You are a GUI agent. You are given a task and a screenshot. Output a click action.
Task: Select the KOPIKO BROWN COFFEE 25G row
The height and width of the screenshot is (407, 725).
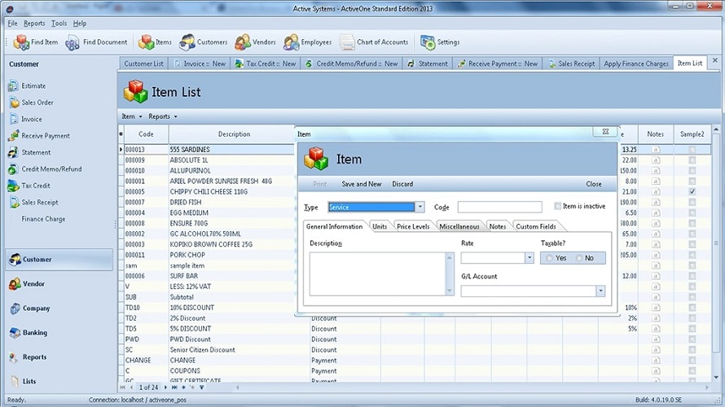point(209,244)
